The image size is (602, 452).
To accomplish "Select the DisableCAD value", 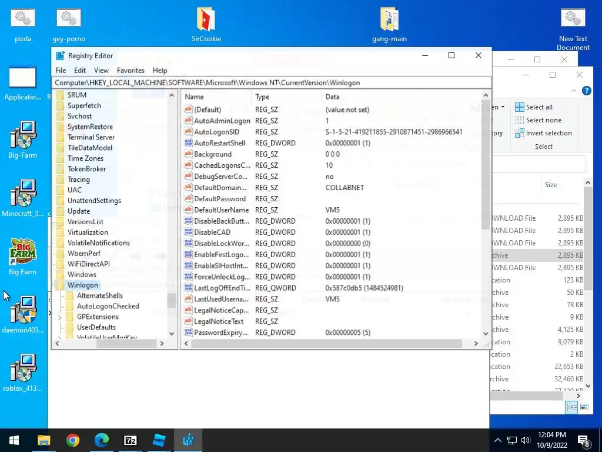I will click(212, 232).
